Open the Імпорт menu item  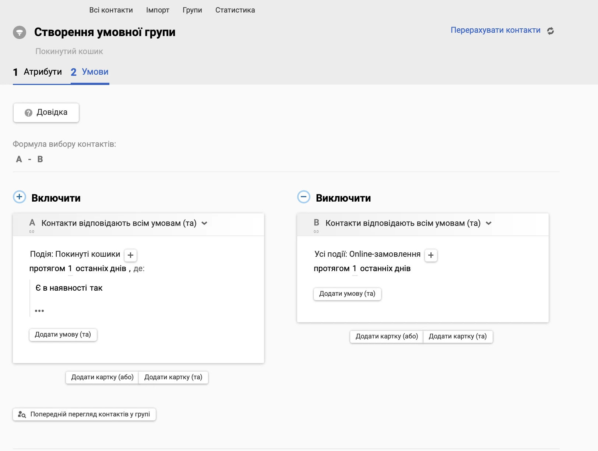(x=158, y=10)
